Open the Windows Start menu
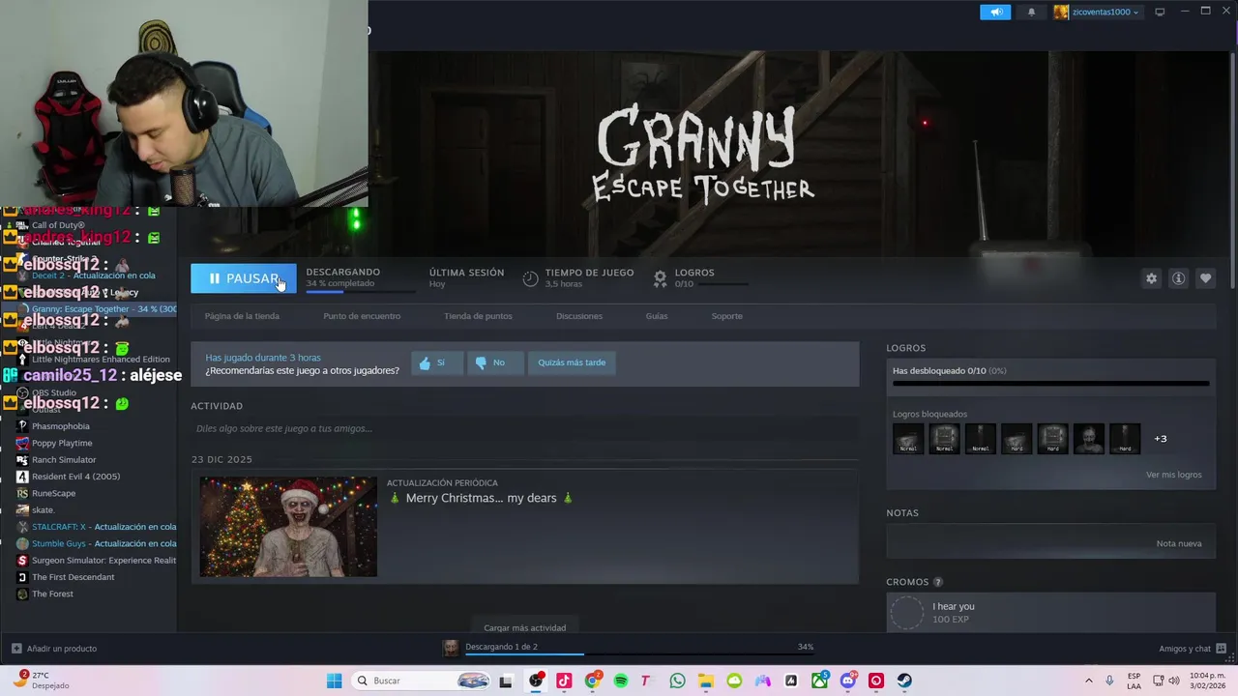The image size is (1238, 696). click(x=334, y=681)
